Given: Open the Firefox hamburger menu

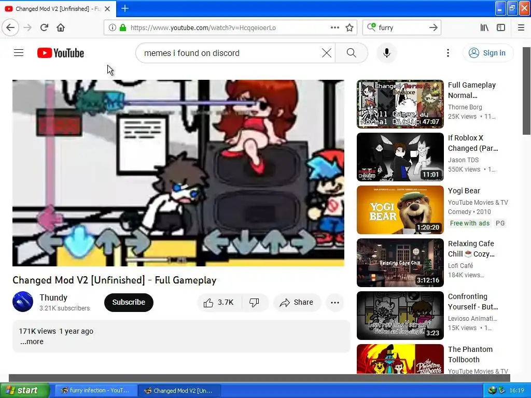Looking at the screenshot, I should click(521, 28).
